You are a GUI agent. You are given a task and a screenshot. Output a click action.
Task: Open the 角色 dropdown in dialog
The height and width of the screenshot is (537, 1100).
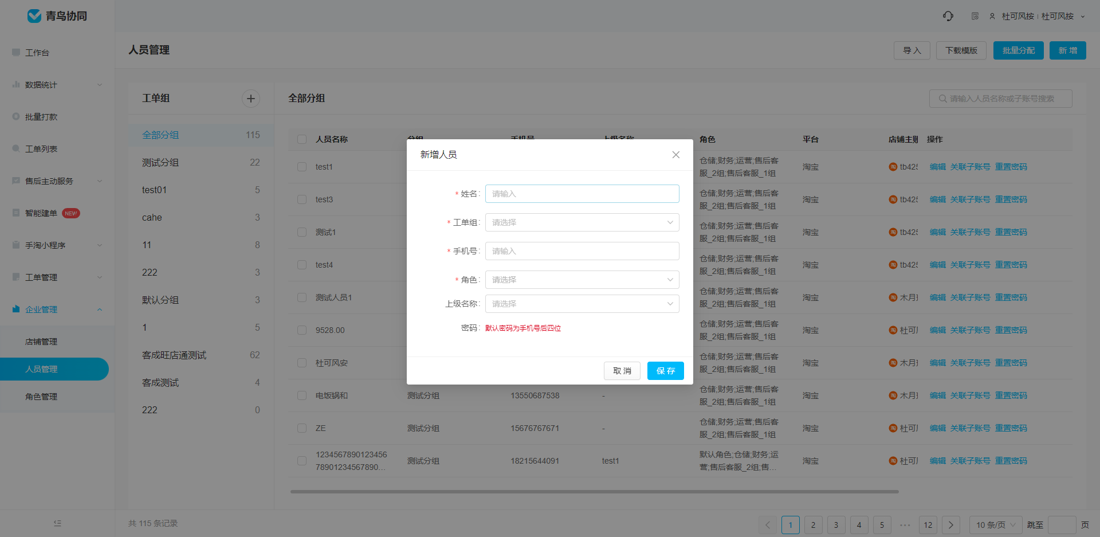[582, 280]
